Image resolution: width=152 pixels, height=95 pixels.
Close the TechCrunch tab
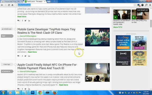(x=45, y=2)
